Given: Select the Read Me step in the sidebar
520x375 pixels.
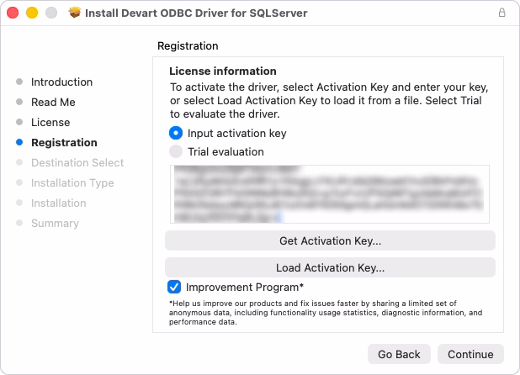Looking at the screenshot, I should [53, 102].
